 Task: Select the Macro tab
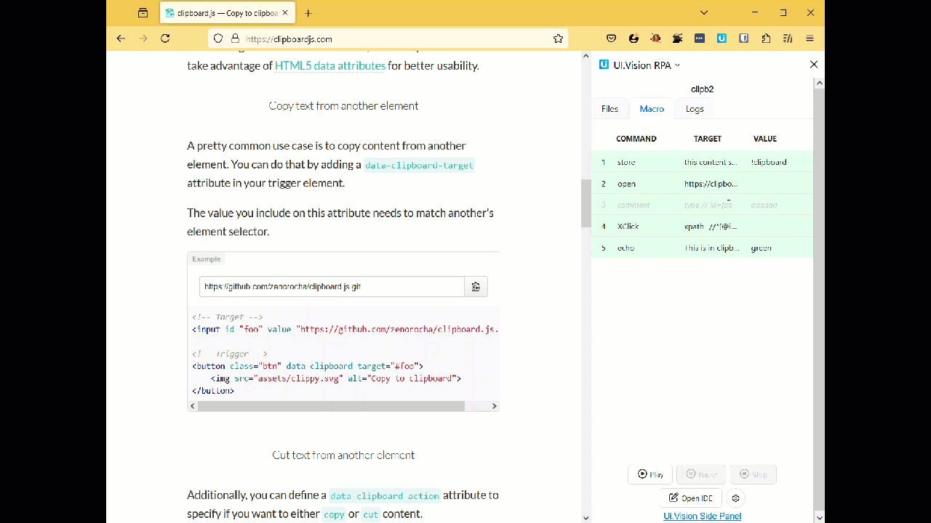pyautogui.click(x=652, y=108)
